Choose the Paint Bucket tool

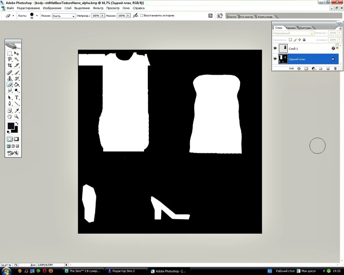point(17,85)
